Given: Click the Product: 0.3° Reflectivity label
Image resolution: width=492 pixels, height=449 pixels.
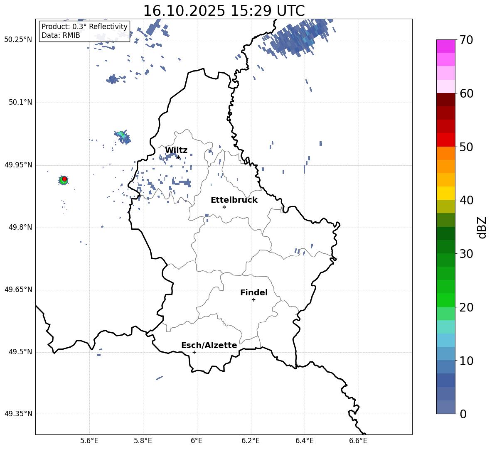Looking at the screenshot, I should 84,27.
